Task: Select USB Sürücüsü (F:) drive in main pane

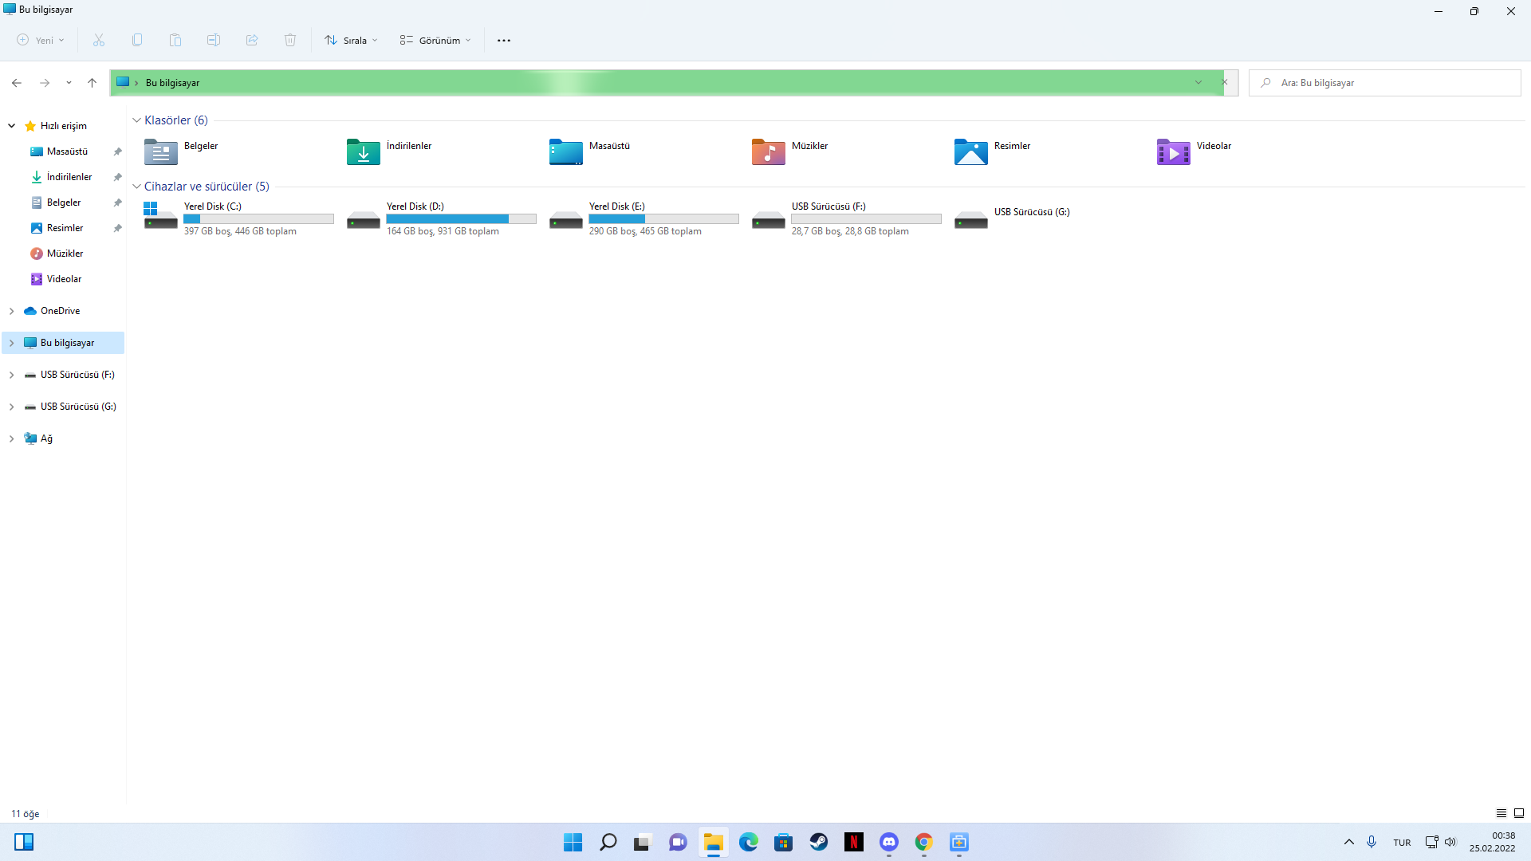Action: tap(846, 218)
